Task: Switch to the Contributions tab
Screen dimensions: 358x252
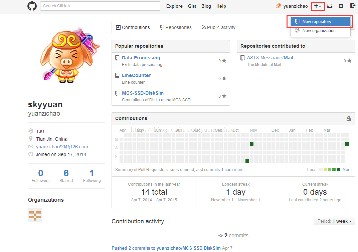Action: coord(133,27)
